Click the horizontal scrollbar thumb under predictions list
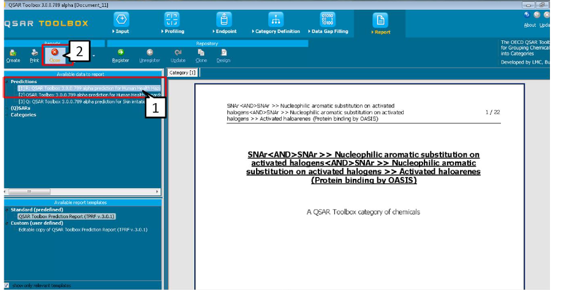 tap(29, 192)
